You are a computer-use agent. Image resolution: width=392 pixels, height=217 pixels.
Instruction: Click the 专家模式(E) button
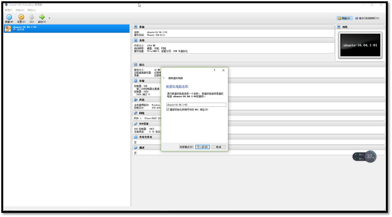186,147
